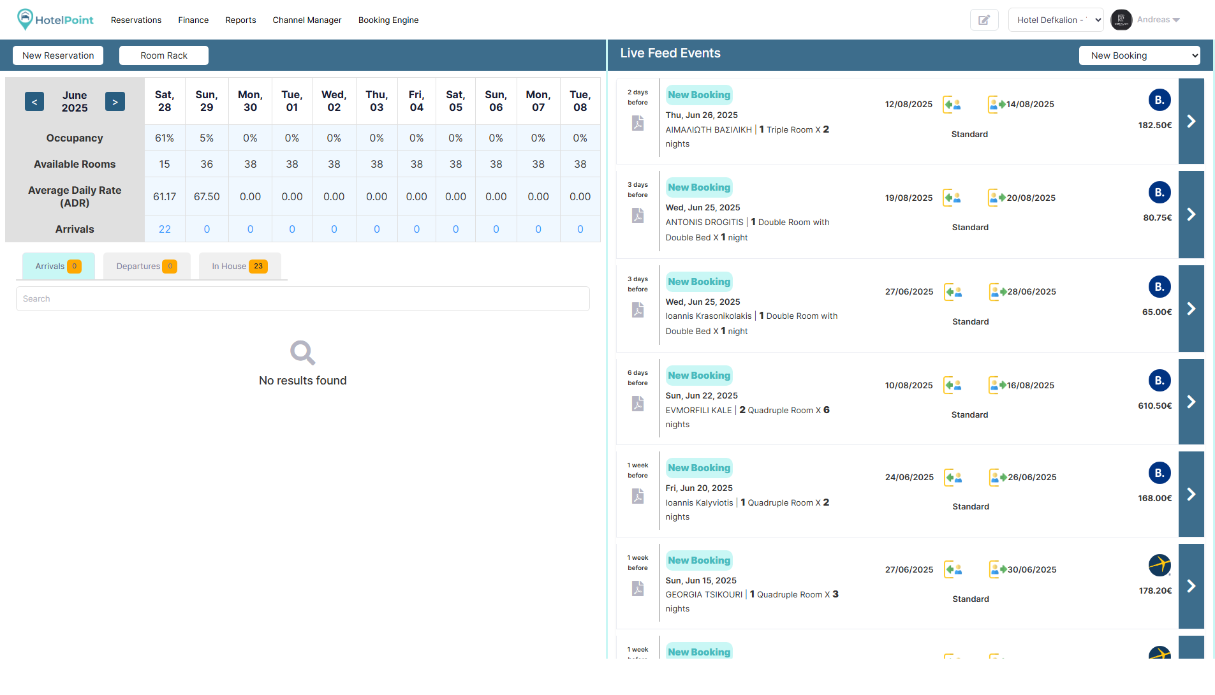Expand the Andreas user menu arrow
The height and width of the screenshot is (695, 1215).
[x=1176, y=20]
